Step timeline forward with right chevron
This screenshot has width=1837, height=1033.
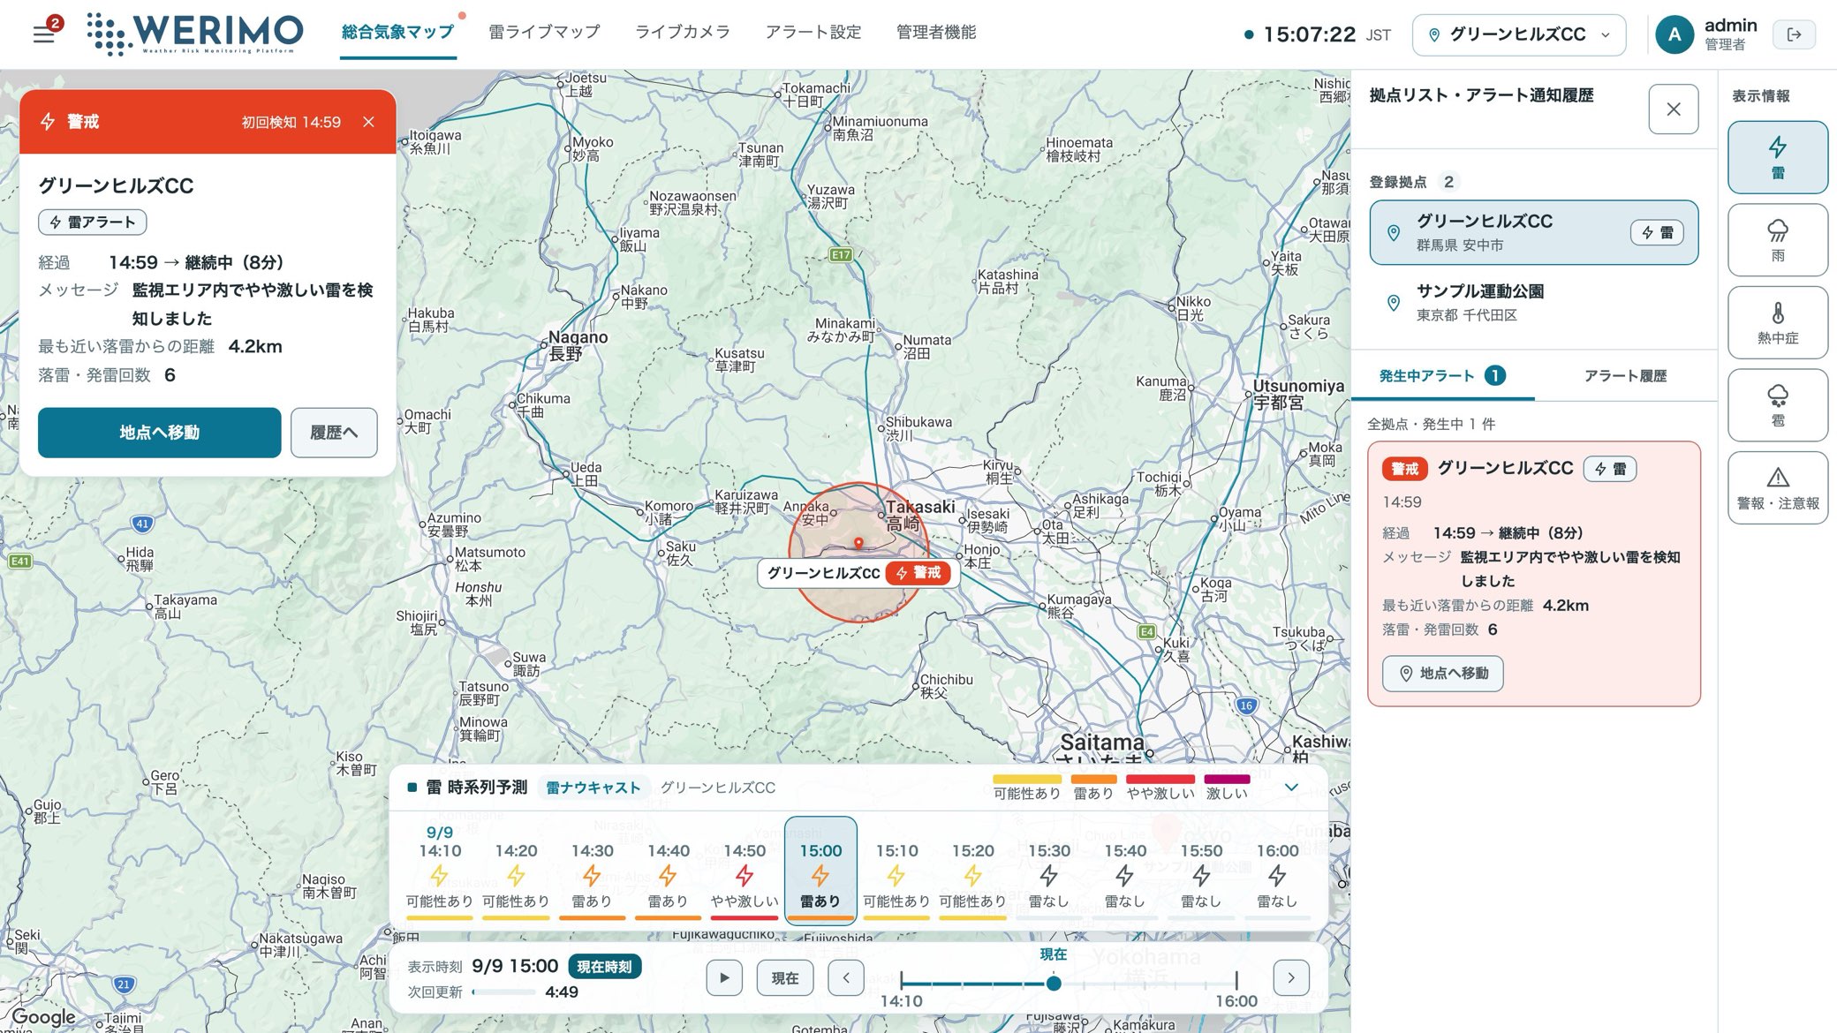[1291, 977]
